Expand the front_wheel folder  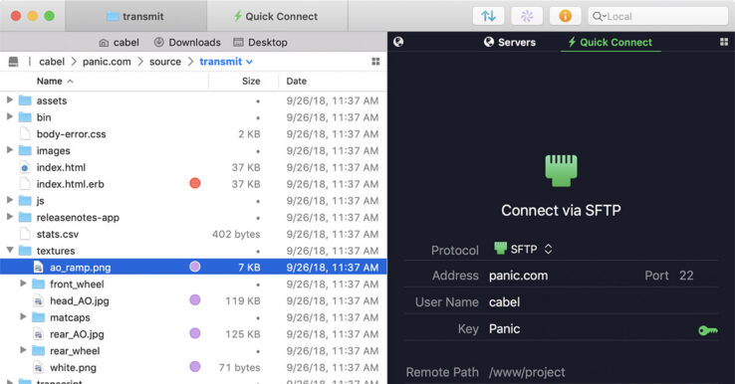pyautogui.click(x=23, y=284)
